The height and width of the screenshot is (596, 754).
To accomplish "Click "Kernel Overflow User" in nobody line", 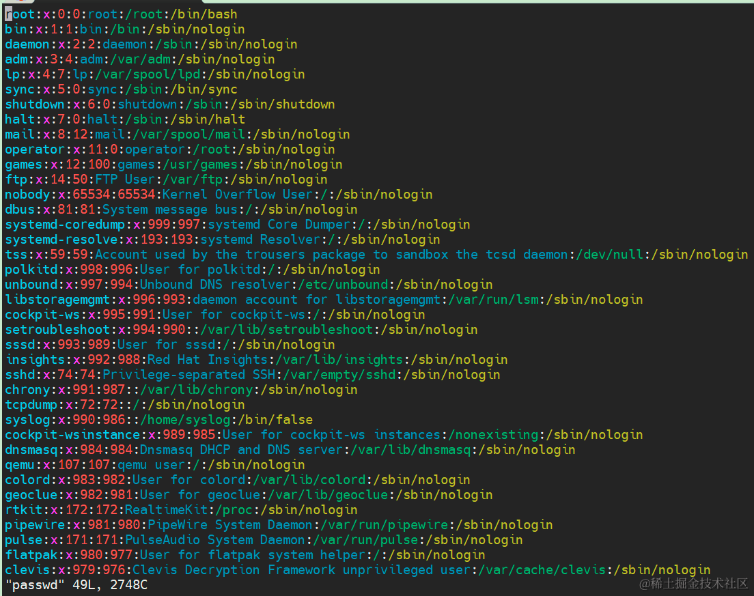I will 238,194.
